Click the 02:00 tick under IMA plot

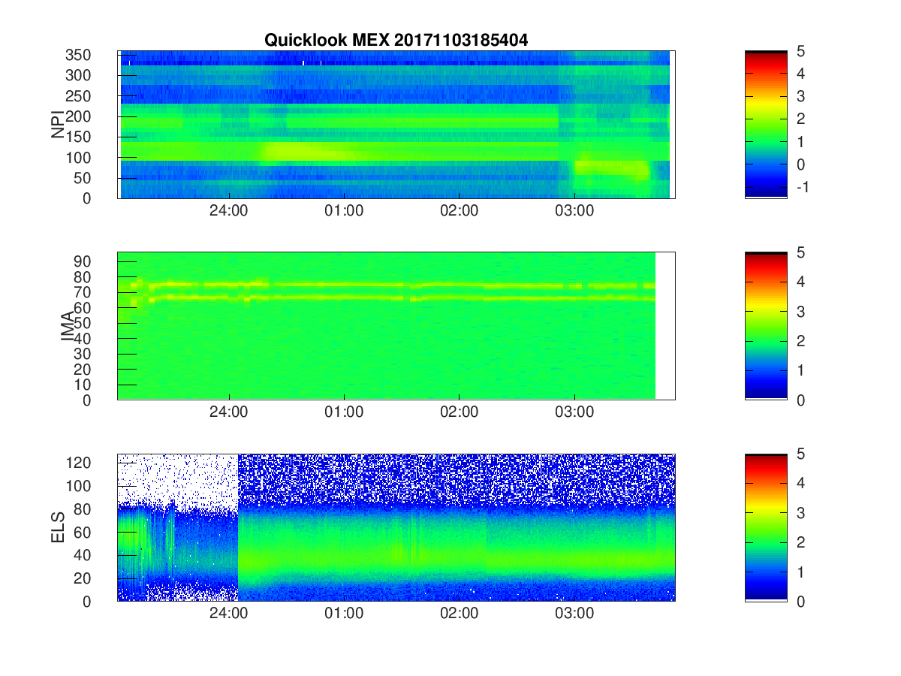click(x=460, y=412)
